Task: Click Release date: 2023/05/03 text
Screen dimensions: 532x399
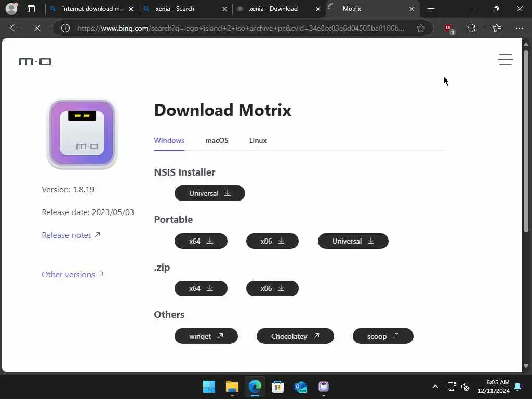Action: (x=88, y=212)
